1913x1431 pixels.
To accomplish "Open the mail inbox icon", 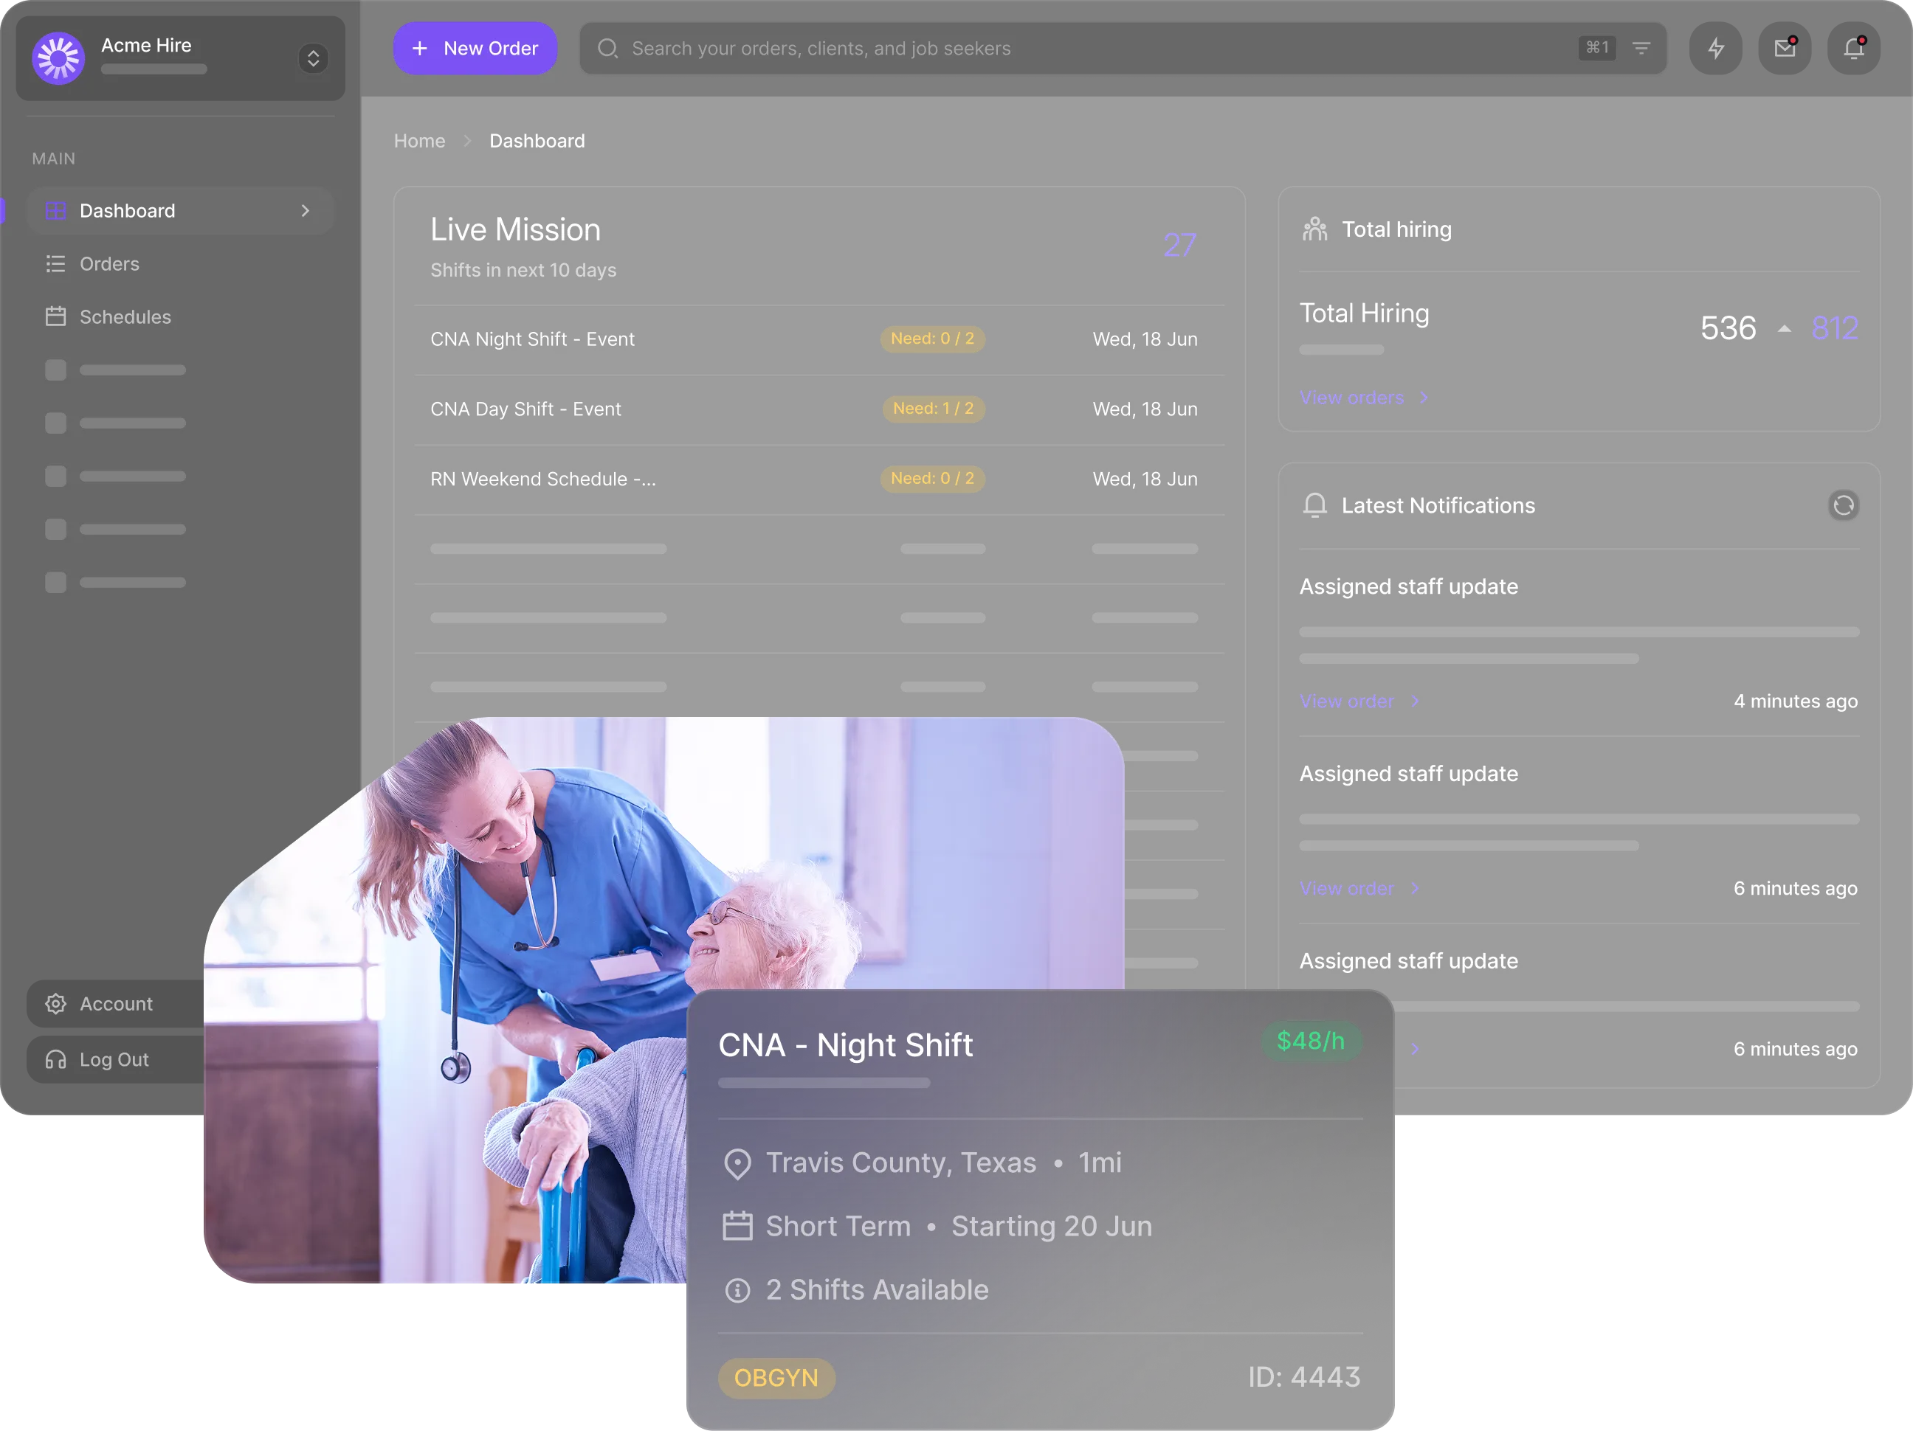I will [x=1785, y=49].
